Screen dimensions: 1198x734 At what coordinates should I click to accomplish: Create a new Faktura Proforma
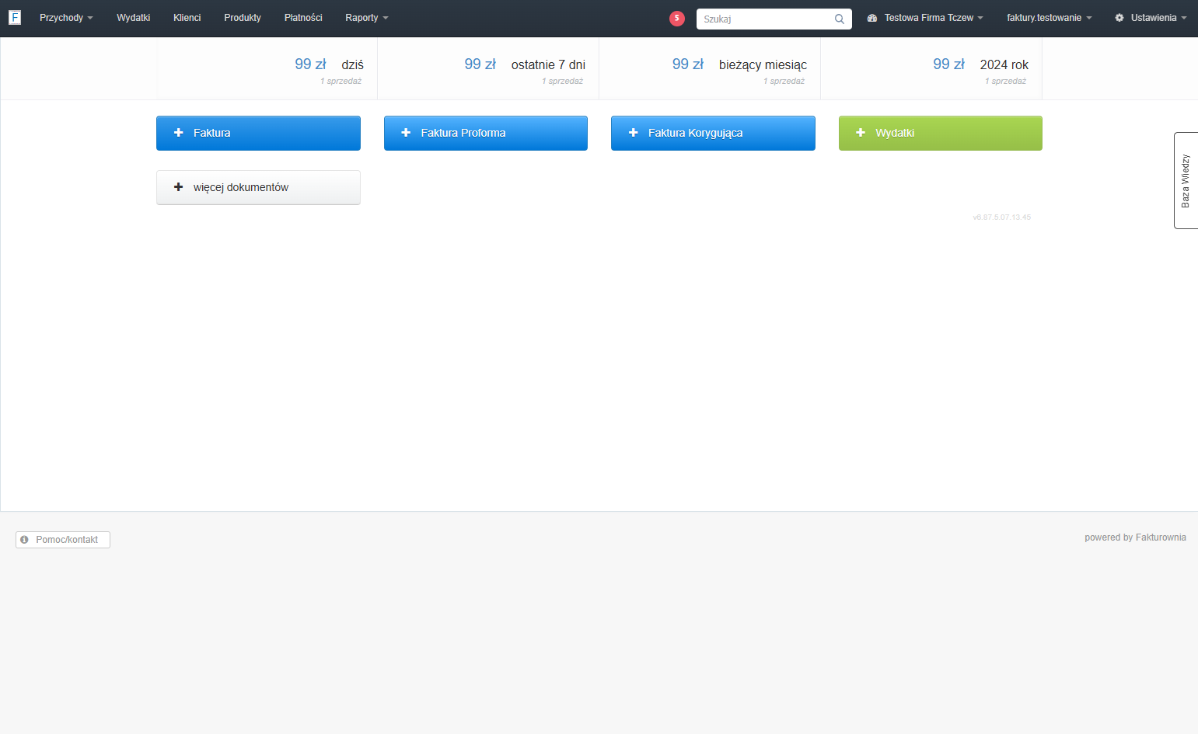(486, 133)
